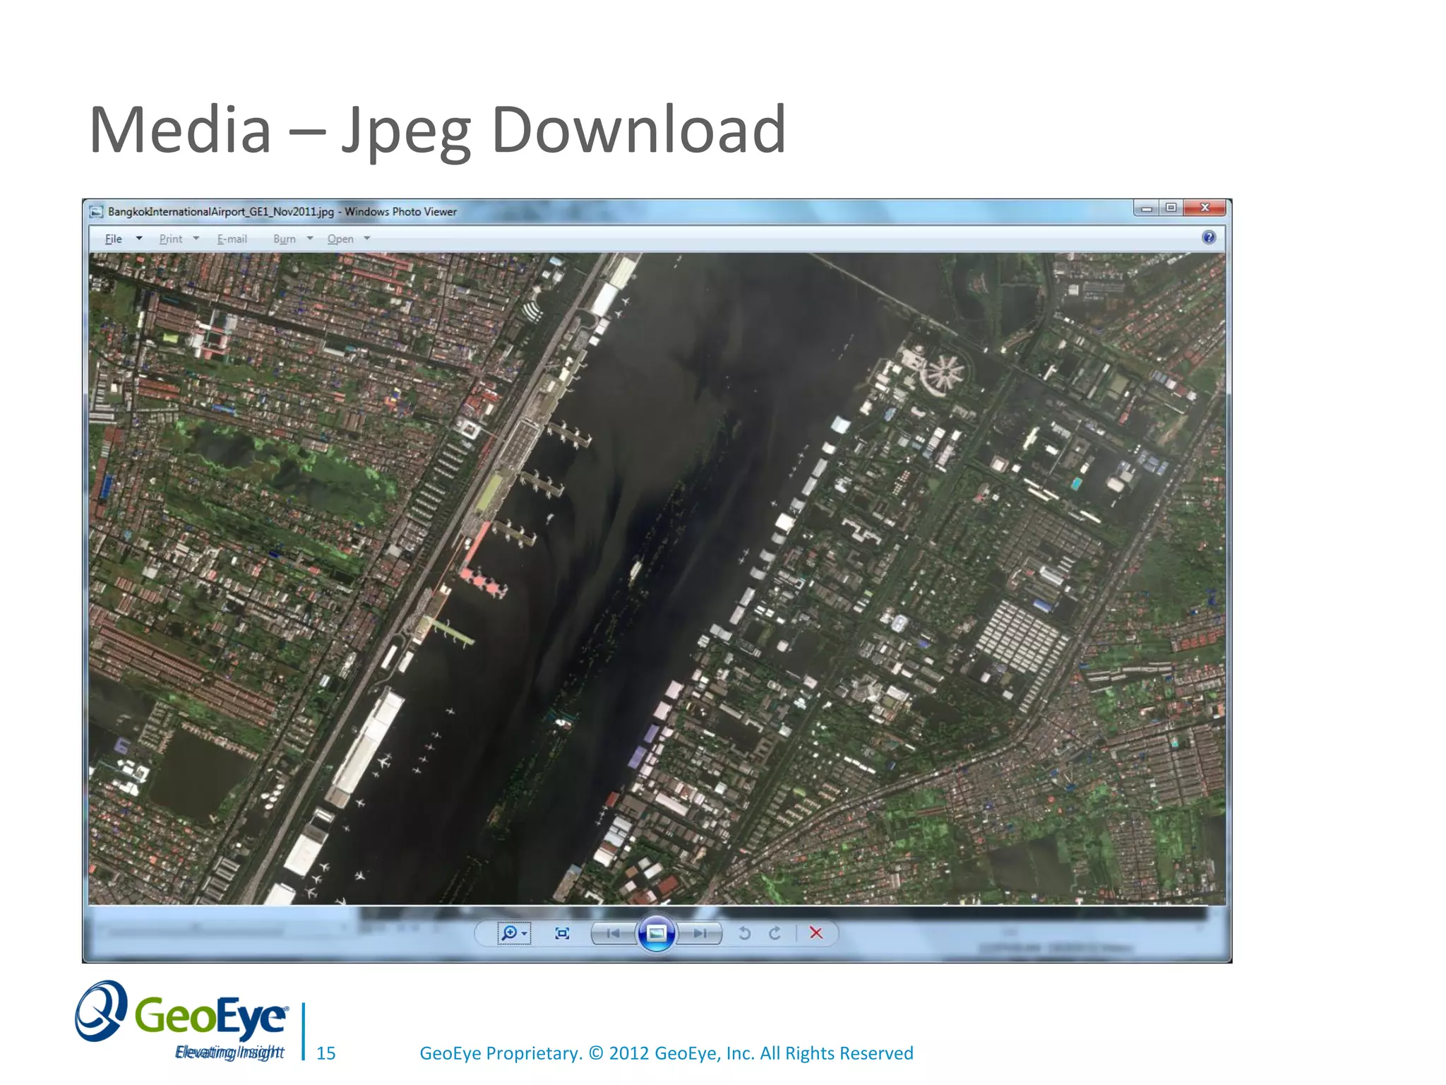
Task: Open the Open menu
Action: click(x=340, y=239)
